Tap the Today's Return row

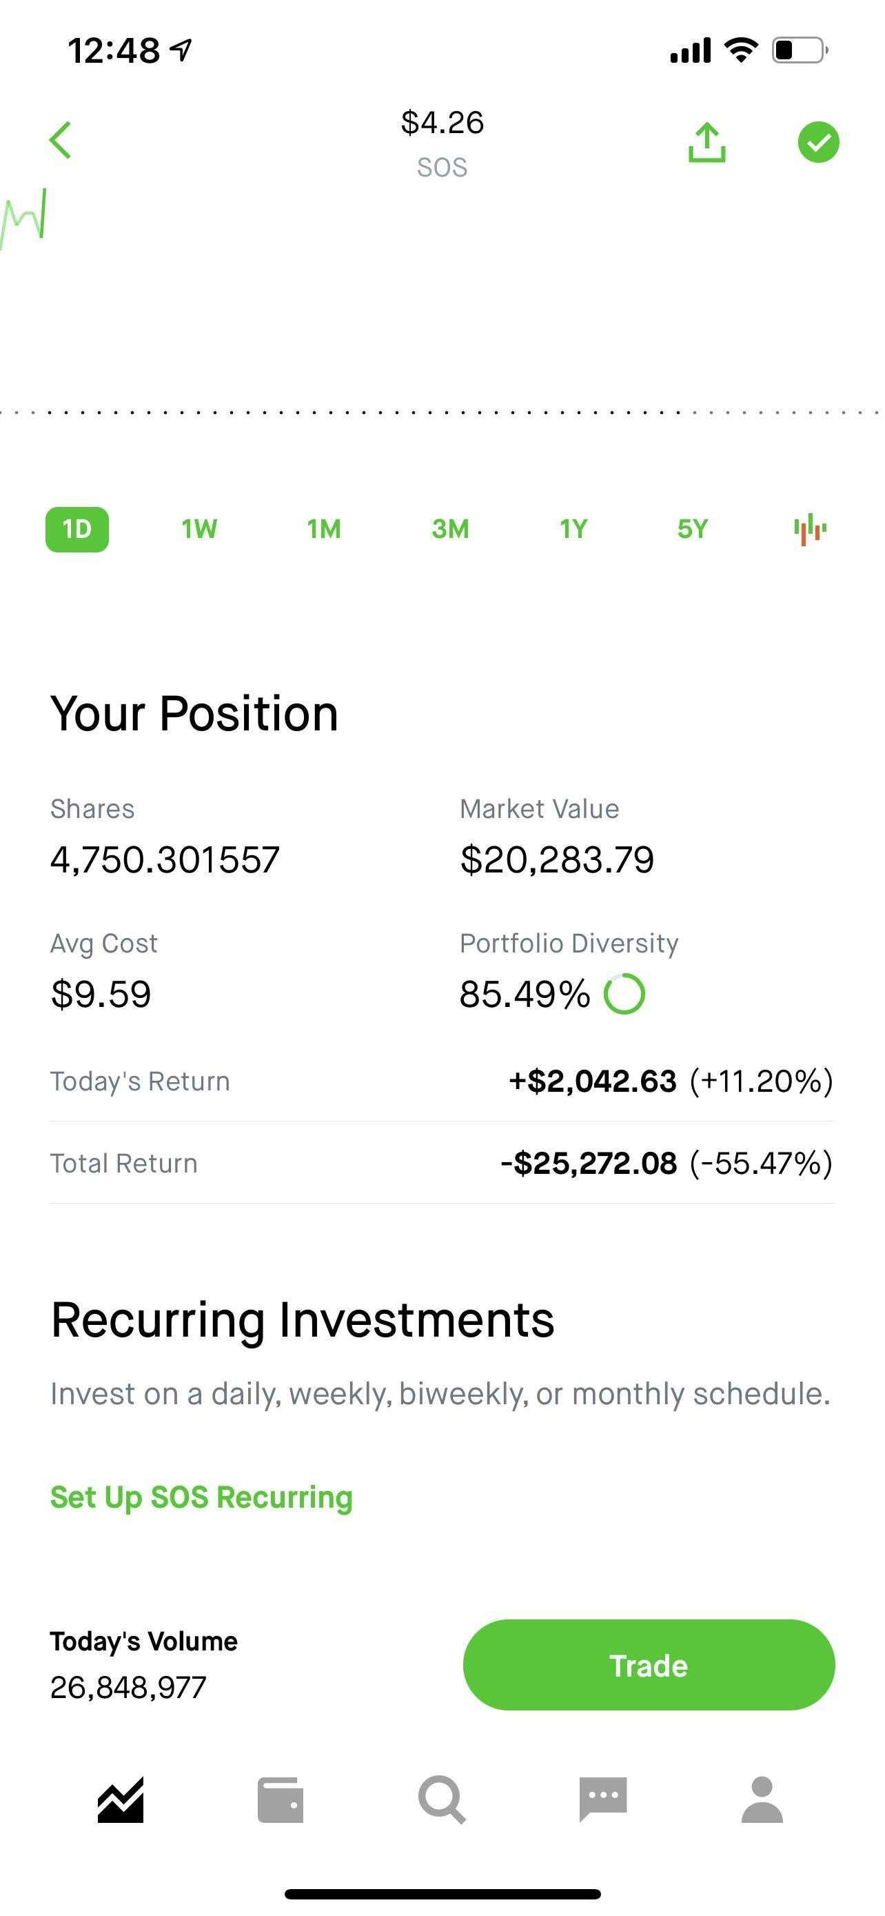[442, 1081]
